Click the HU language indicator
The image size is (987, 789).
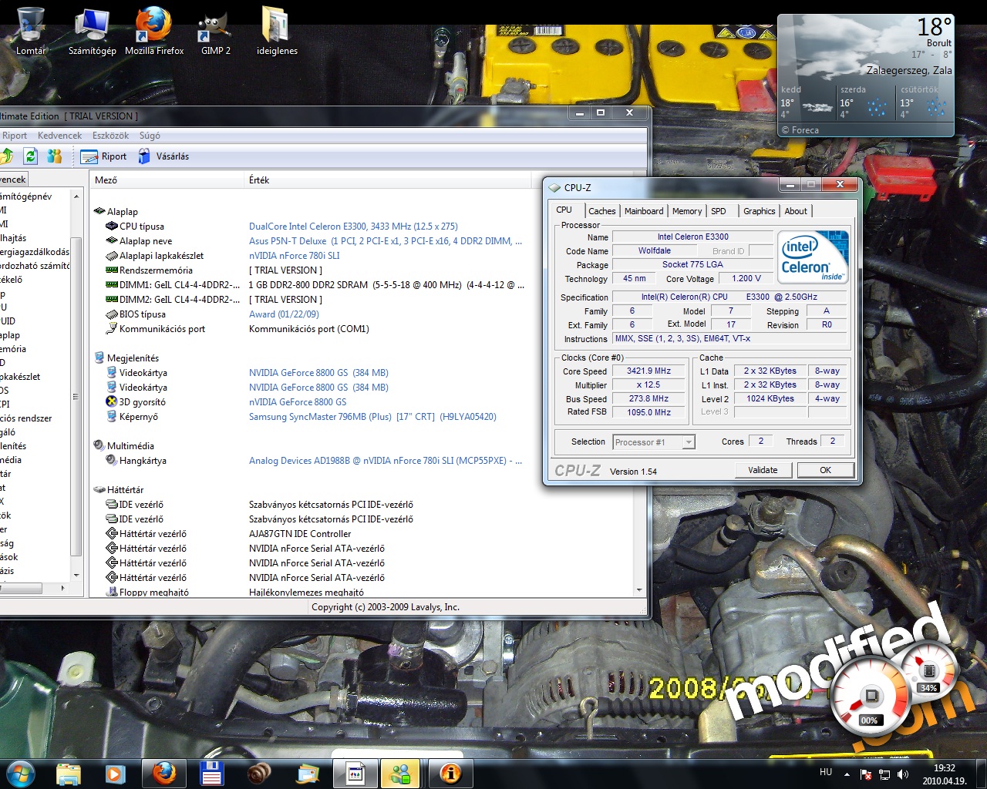point(826,772)
